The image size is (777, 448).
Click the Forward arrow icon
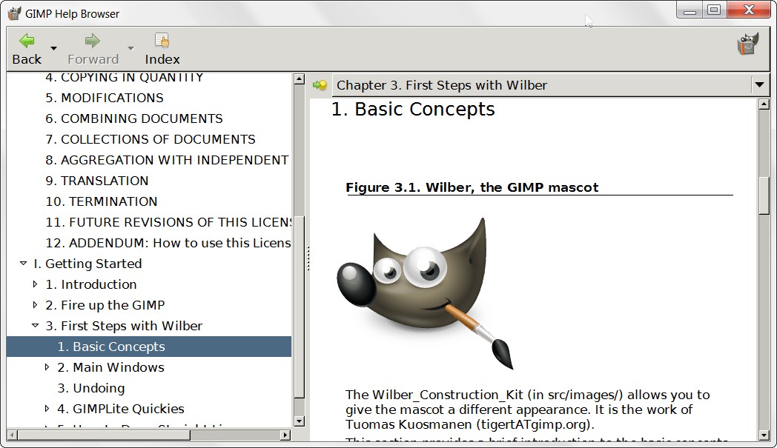click(x=92, y=41)
